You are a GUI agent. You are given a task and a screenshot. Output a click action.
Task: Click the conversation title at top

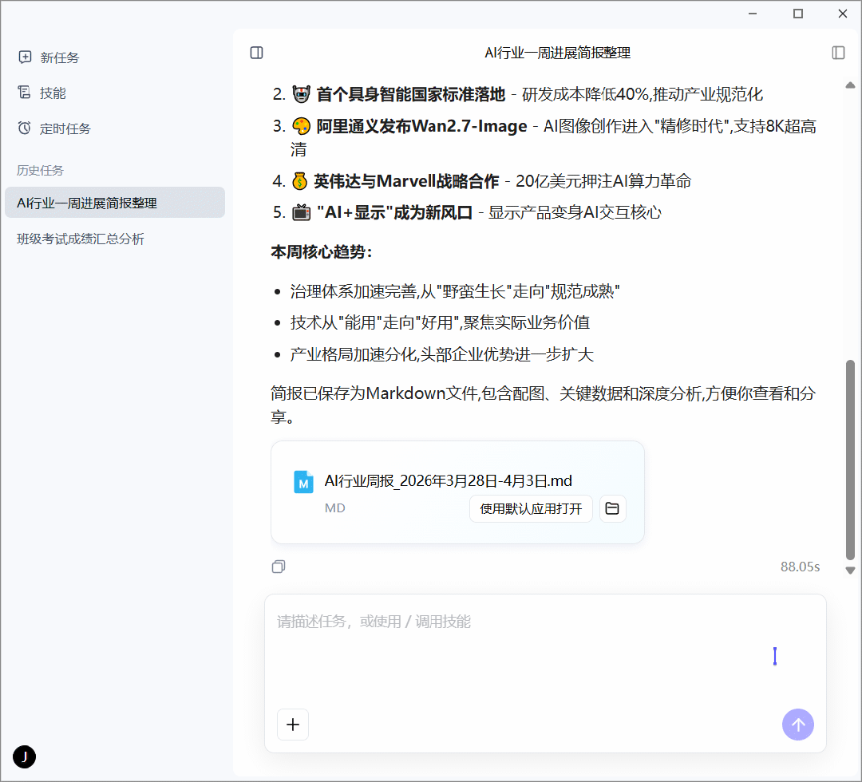point(557,53)
